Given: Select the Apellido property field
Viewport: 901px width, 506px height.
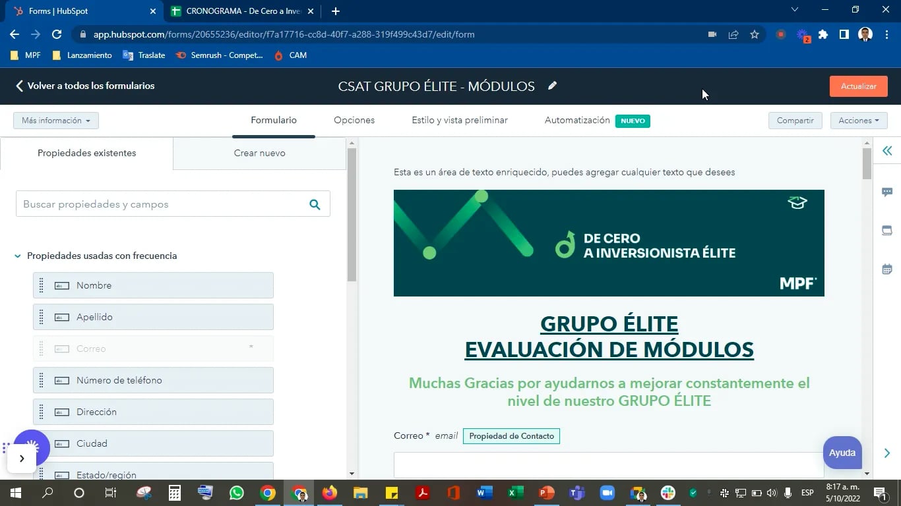Looking at the screenshot, I should tap(153, 317).
